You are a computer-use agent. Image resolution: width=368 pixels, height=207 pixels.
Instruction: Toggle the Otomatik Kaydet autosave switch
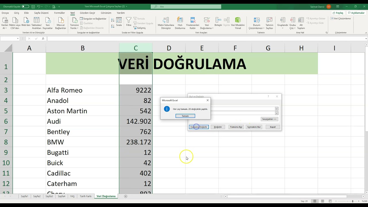(25, 6)
